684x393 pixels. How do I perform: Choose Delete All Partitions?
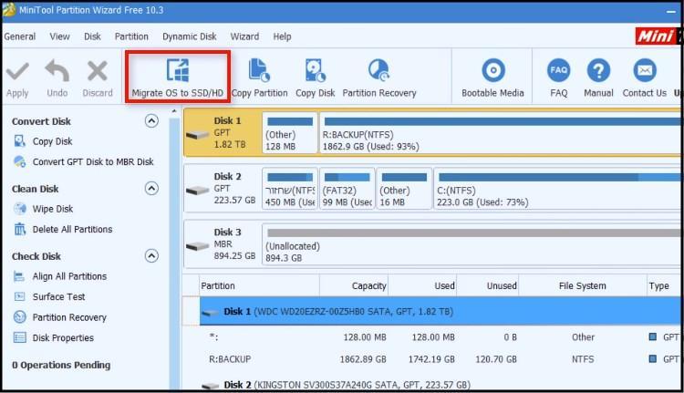[x=72, y=230]
